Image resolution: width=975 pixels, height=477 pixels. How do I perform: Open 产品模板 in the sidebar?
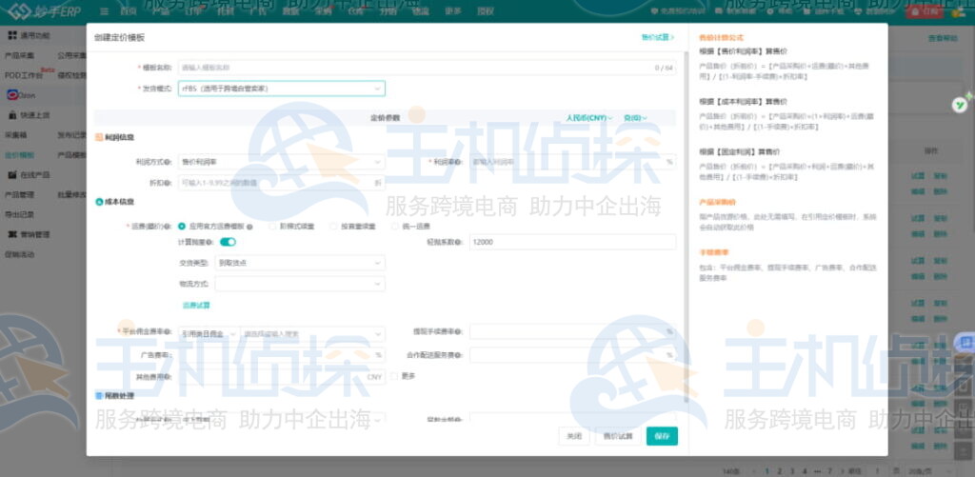[71, 155]
